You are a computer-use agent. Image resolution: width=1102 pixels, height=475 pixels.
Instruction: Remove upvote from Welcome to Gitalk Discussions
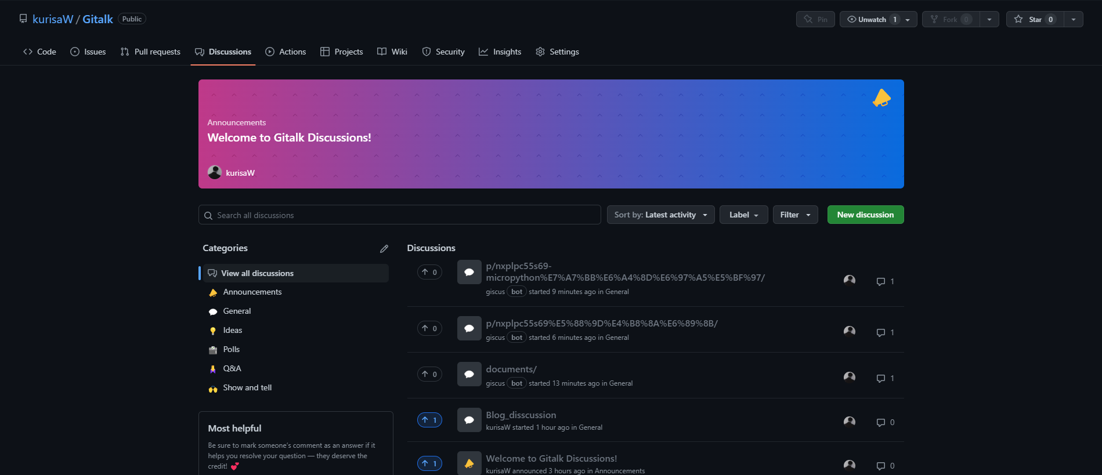(429, 463)
